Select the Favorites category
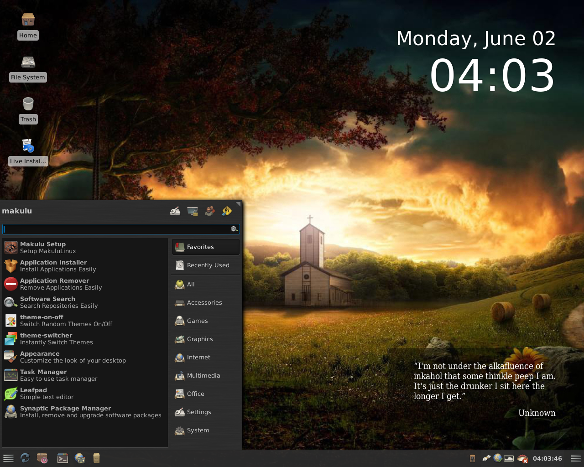This screenshot has height=467, width=584. click(206, 247)
